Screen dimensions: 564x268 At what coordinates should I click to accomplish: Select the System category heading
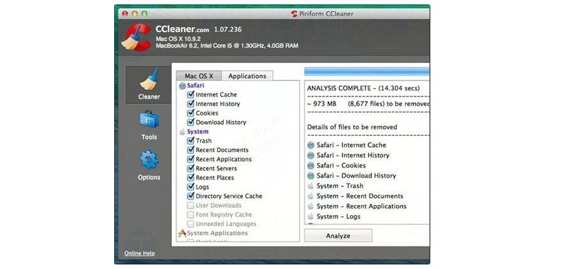point(197,132)
